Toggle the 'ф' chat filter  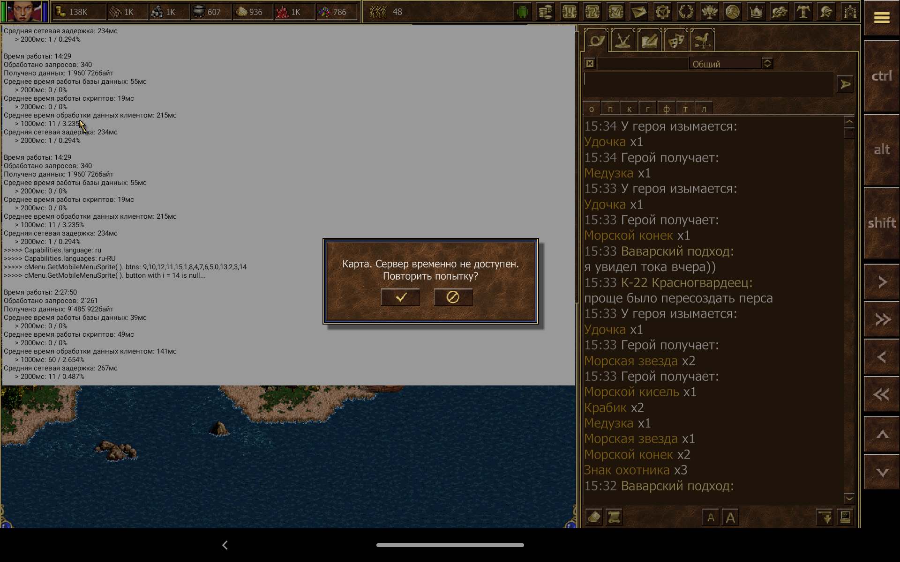click(x=666, y=109)
